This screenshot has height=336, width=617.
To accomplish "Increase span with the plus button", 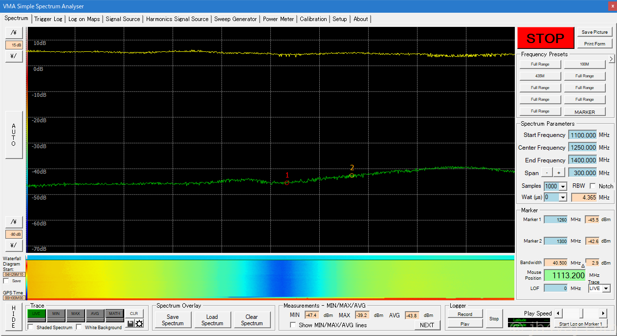I will [x=559, y=173].
